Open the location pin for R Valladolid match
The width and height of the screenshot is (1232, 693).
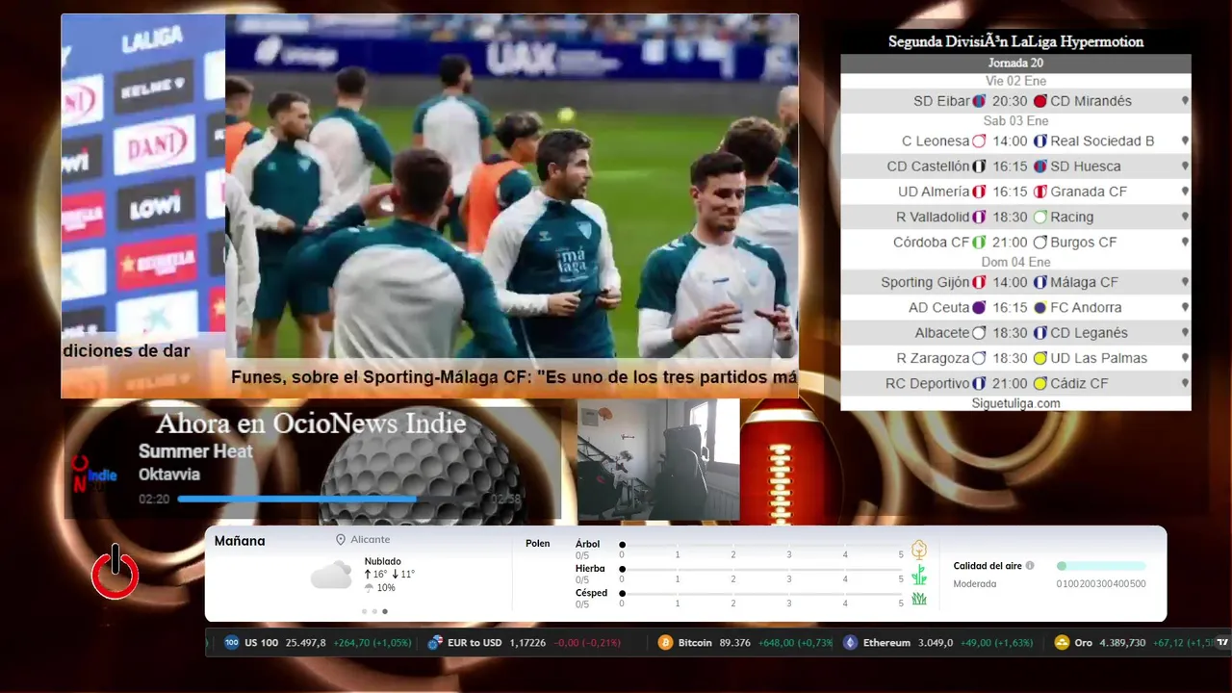[x=1185, y=218]
